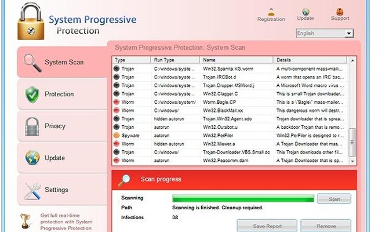Viewport: 371px width, 232px height.
Task: Sort by the Type column header
Action: [x=132, y=60]
